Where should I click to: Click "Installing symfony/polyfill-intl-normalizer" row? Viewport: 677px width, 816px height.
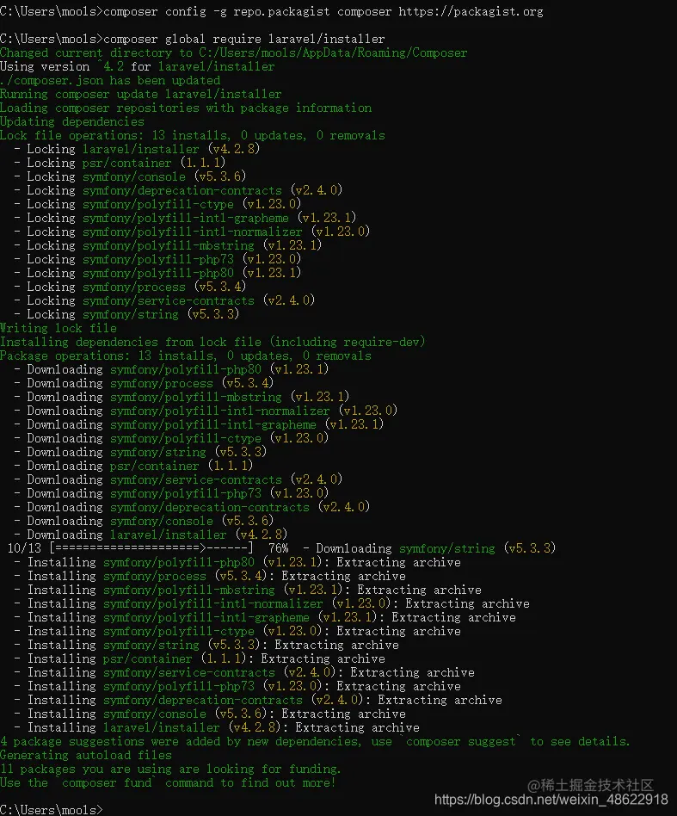point(272,603)
